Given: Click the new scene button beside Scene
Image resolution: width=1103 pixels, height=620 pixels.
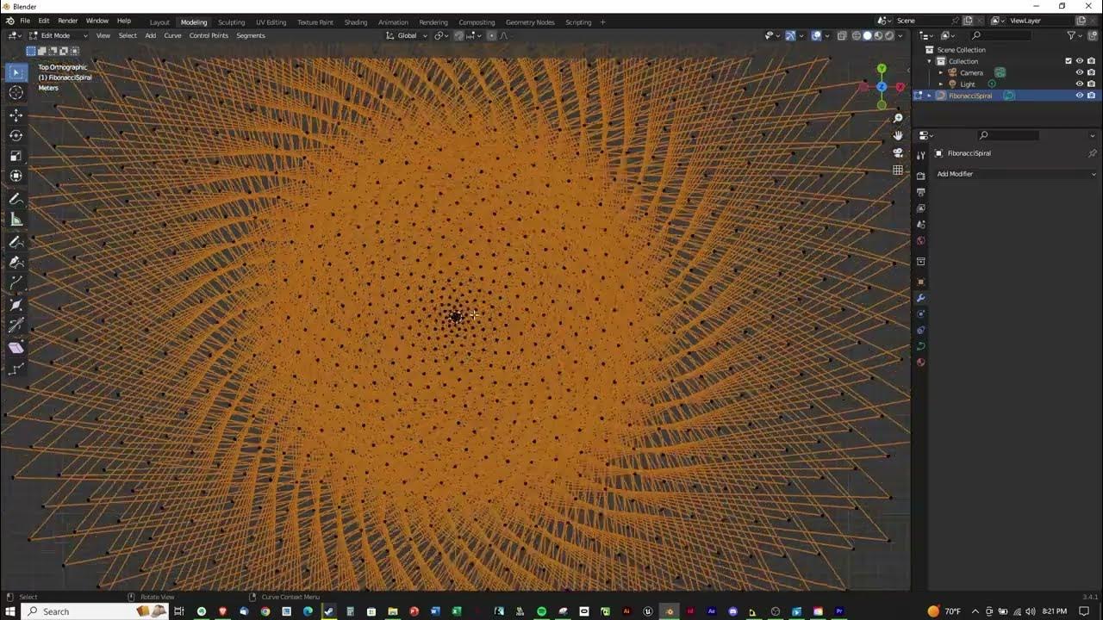Looking at the screenshot, I should click(x=968, y=21).
